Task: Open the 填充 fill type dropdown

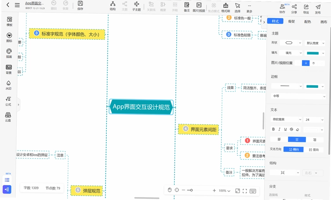Action: tap(291, 53)
